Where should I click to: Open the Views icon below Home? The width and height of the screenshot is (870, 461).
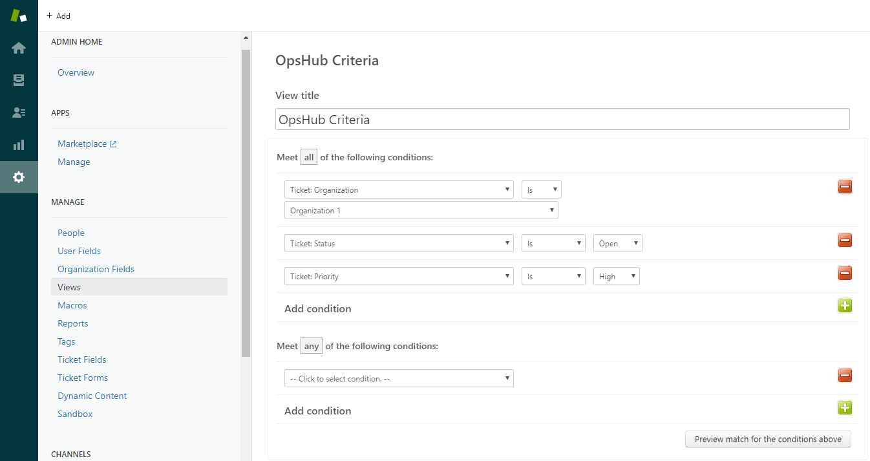click(x=19, y=80)
